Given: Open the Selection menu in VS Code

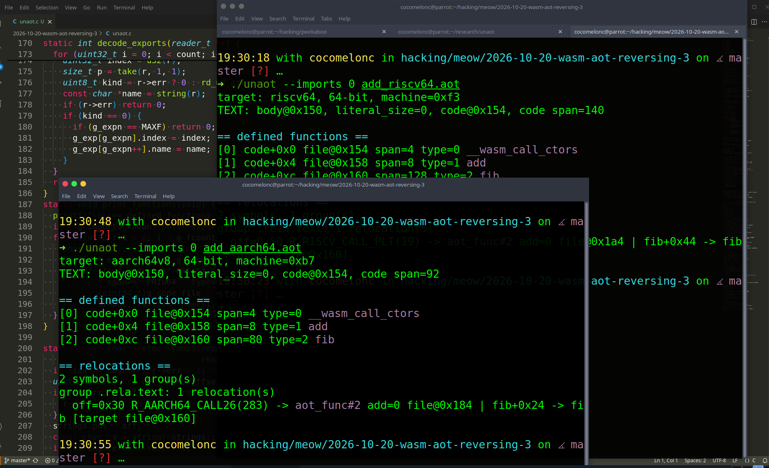Looking at the screenshot, I should point(47,7).
